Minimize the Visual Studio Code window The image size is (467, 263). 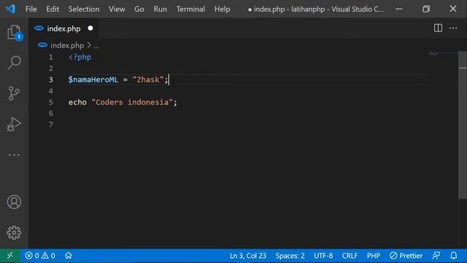click(x=399, y=9)
